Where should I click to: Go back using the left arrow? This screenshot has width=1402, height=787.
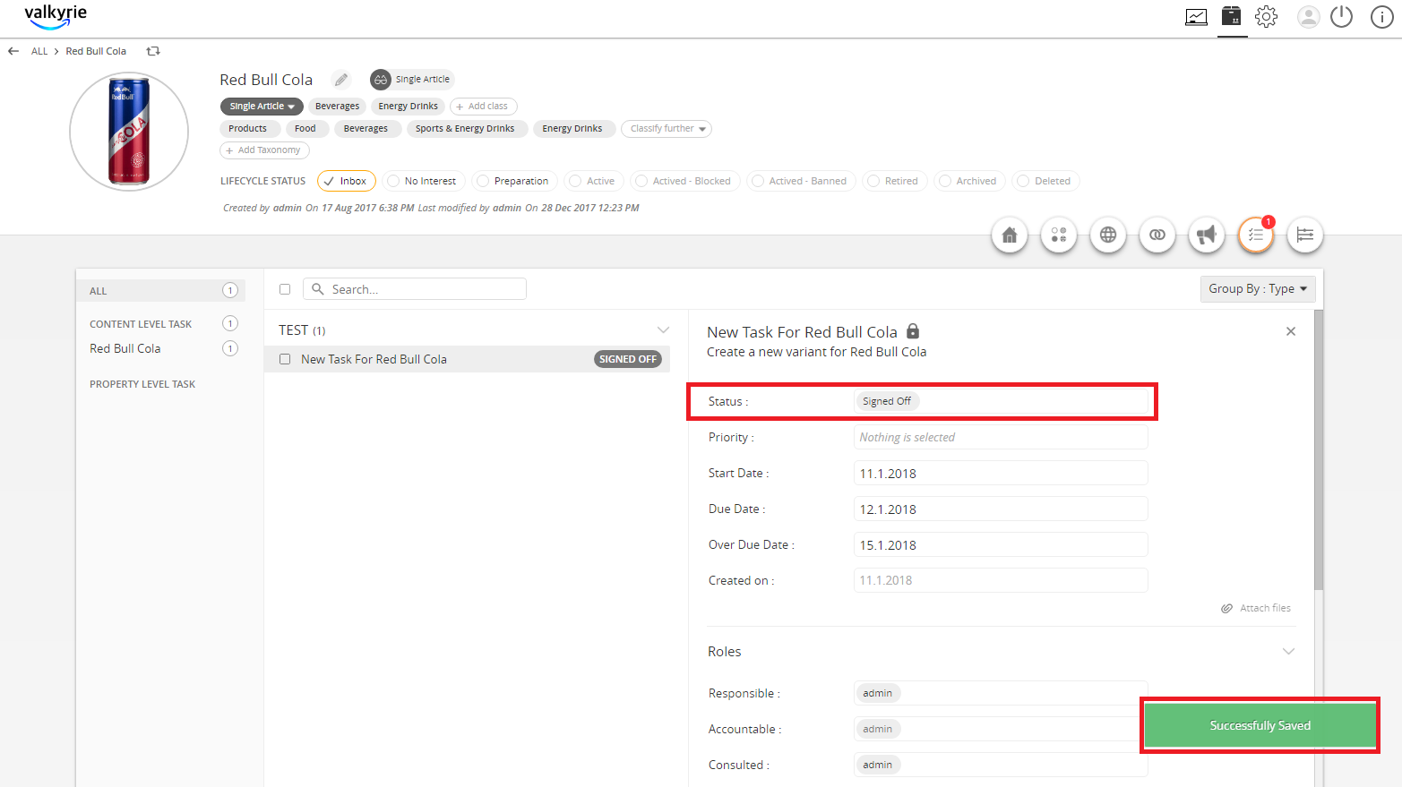coord(13,51)
